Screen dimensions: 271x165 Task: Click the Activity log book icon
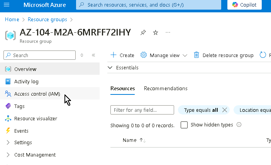[x=8, y=81]
